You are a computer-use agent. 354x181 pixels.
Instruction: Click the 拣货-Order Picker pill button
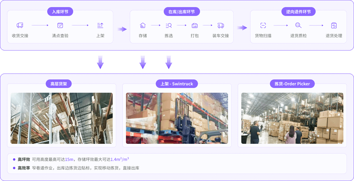pyautogui.click(x=292, y=84)
